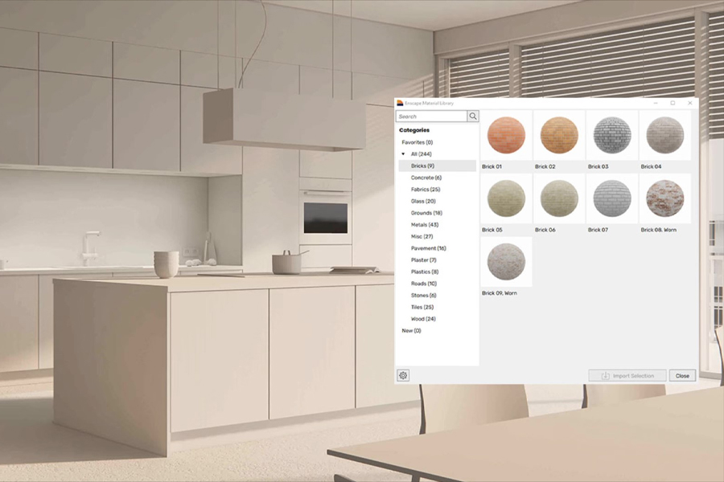
Task: Select the Brick 09, Worn thumbnail
Action: (506, 262)
